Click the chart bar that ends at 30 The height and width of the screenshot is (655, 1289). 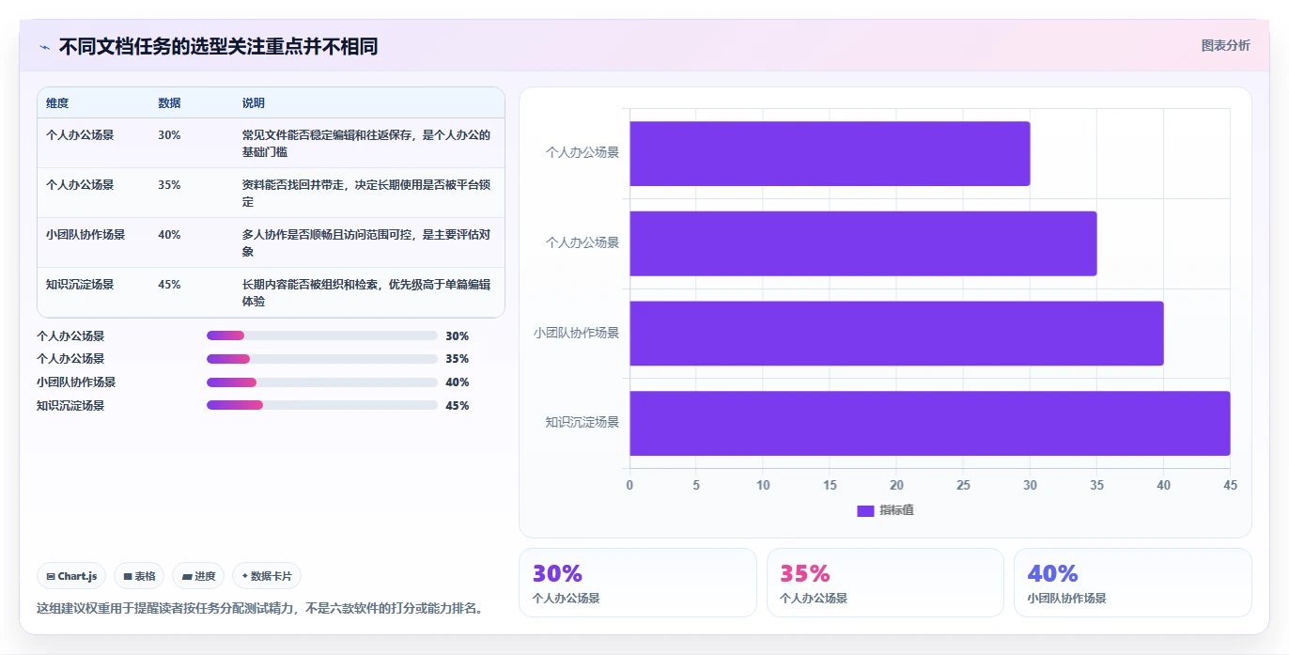(830, 153)
